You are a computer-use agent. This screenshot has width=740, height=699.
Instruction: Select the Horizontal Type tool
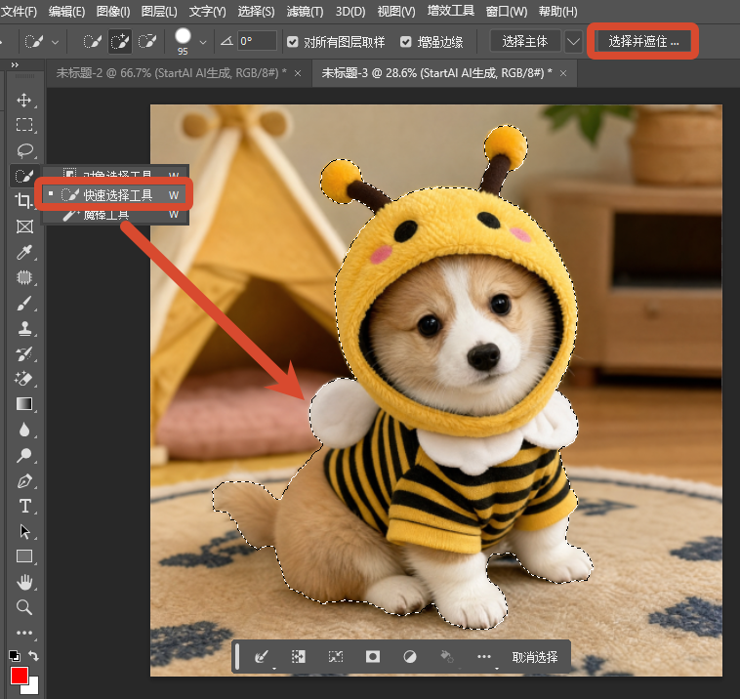(24, 506)
